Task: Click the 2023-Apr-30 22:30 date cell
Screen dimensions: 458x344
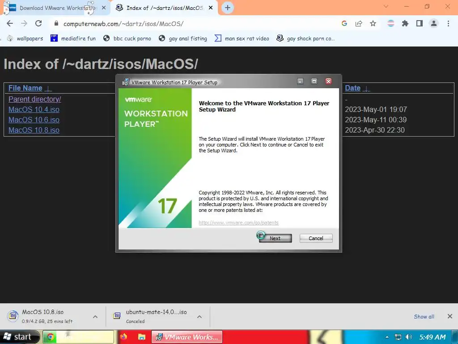Action: point(375,130)
